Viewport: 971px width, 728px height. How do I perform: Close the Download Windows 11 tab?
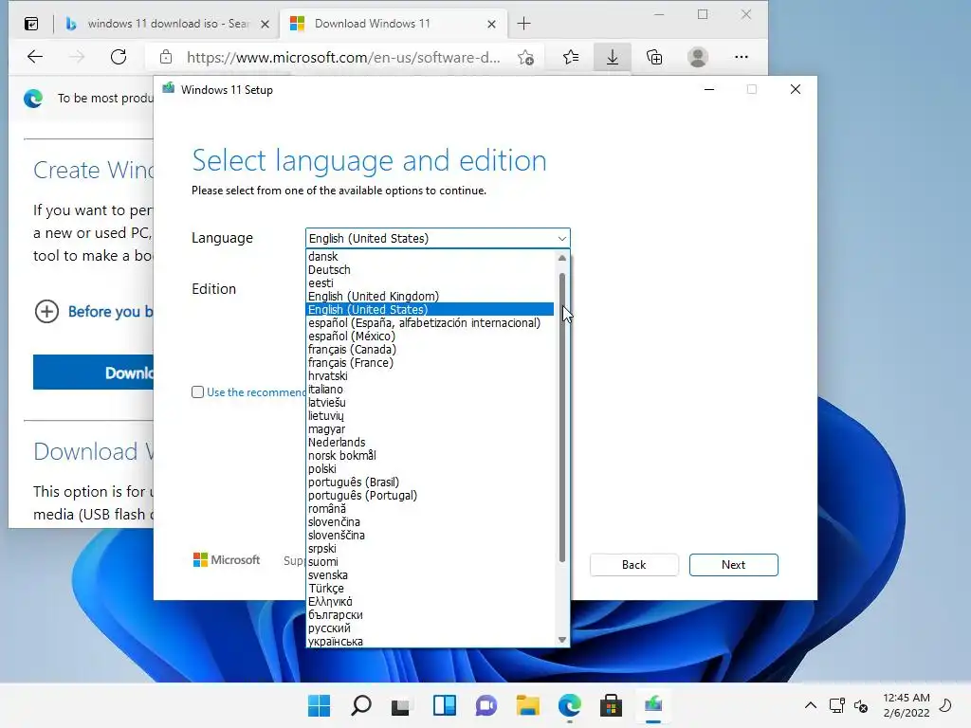point(492,24)
